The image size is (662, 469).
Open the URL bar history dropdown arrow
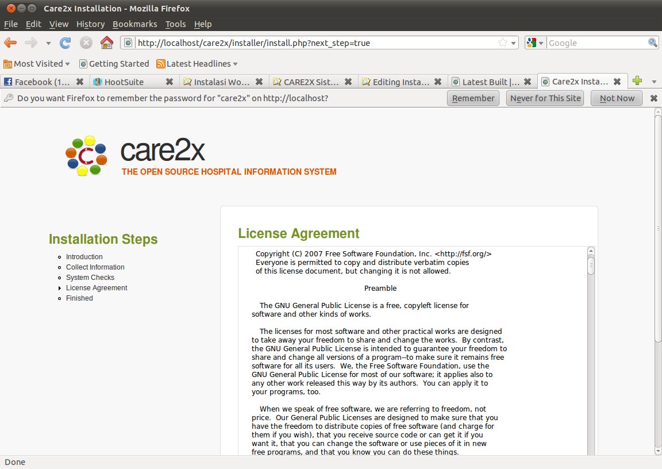coord(513,43)
